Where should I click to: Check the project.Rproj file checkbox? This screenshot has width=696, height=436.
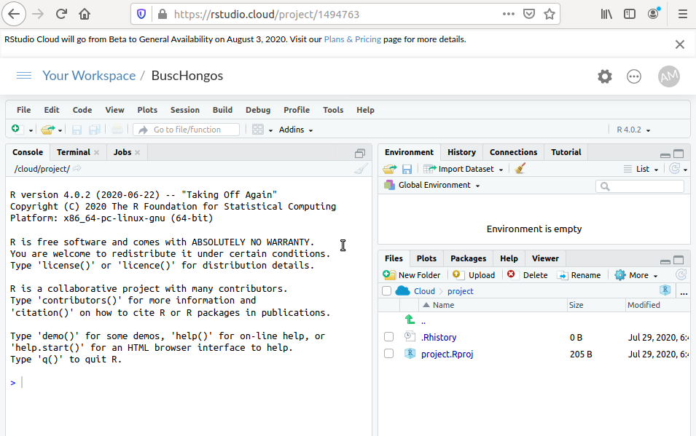tap(389, 354)
